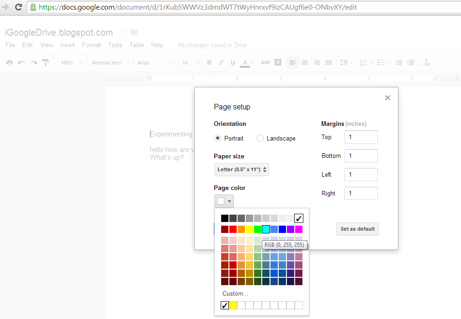Screen dimensions: 461x319
Task: Pick the orange color swatch
Action: pyautogui.click(x=241, y=229)
